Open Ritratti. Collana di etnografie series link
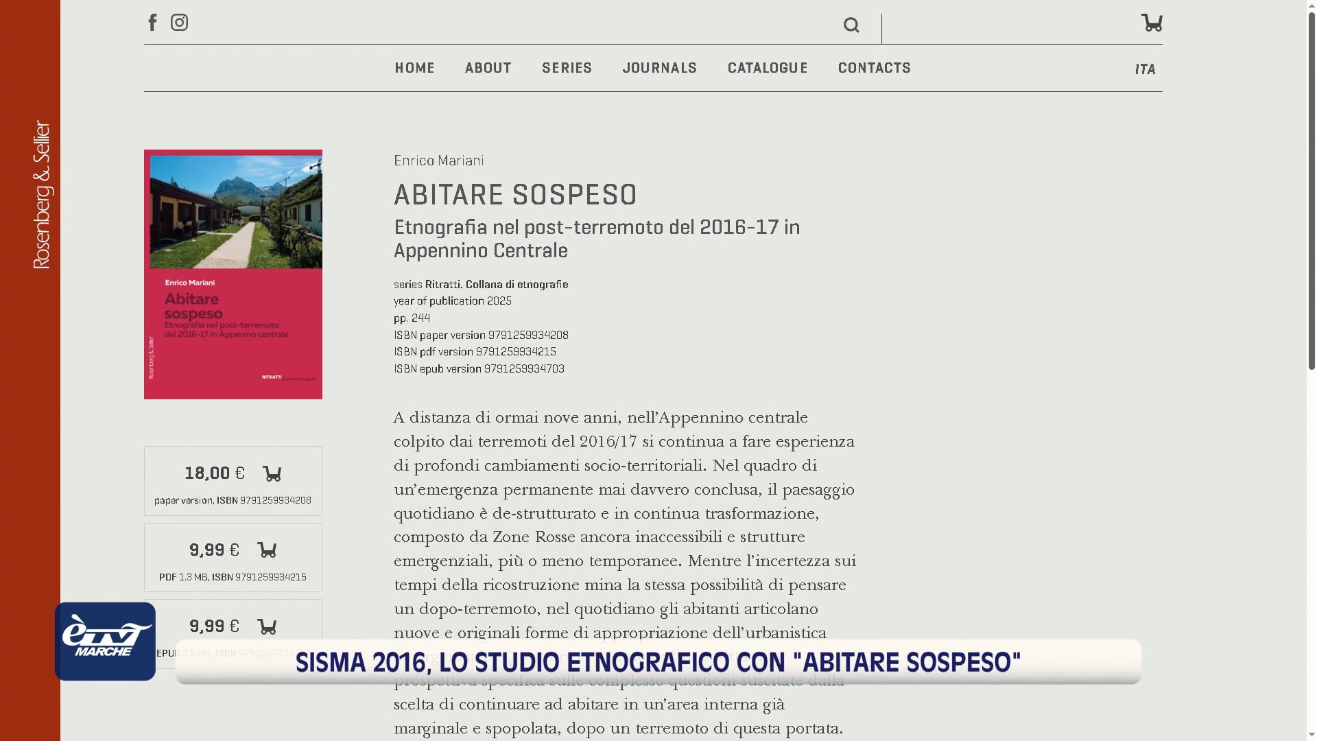 pyautogui.click(x=496, y=284)
